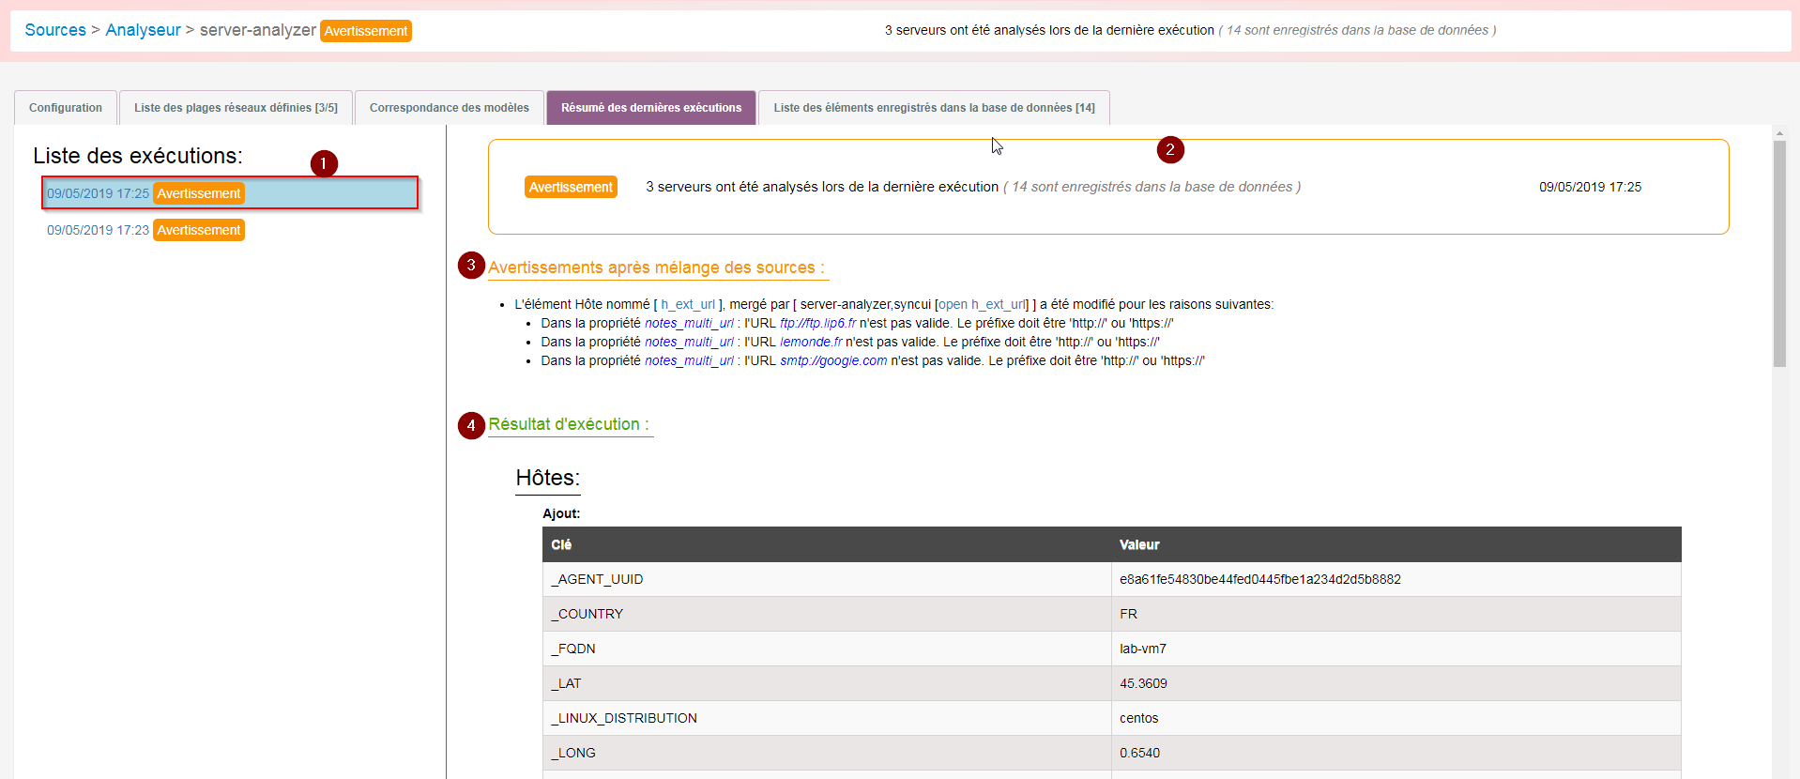Open Liste des éléments enregistrés tab
The height and width of the screenshot is (779, 1800).
[934, 108]
